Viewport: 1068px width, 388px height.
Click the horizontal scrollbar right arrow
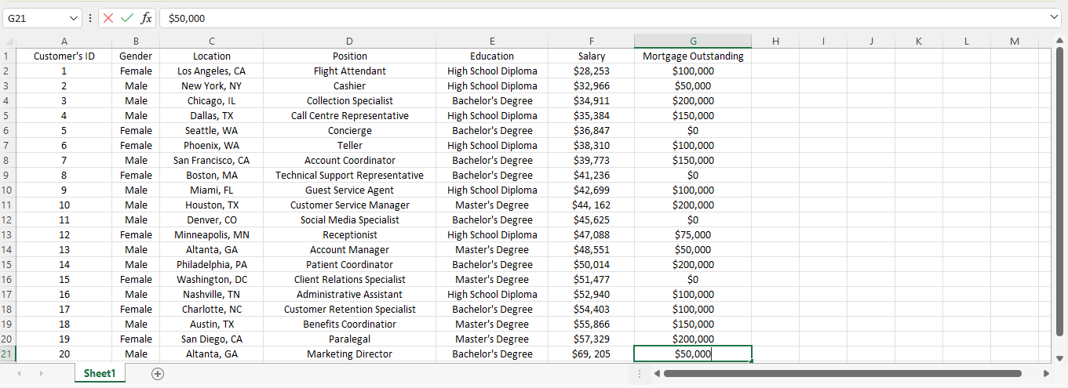1046,374
